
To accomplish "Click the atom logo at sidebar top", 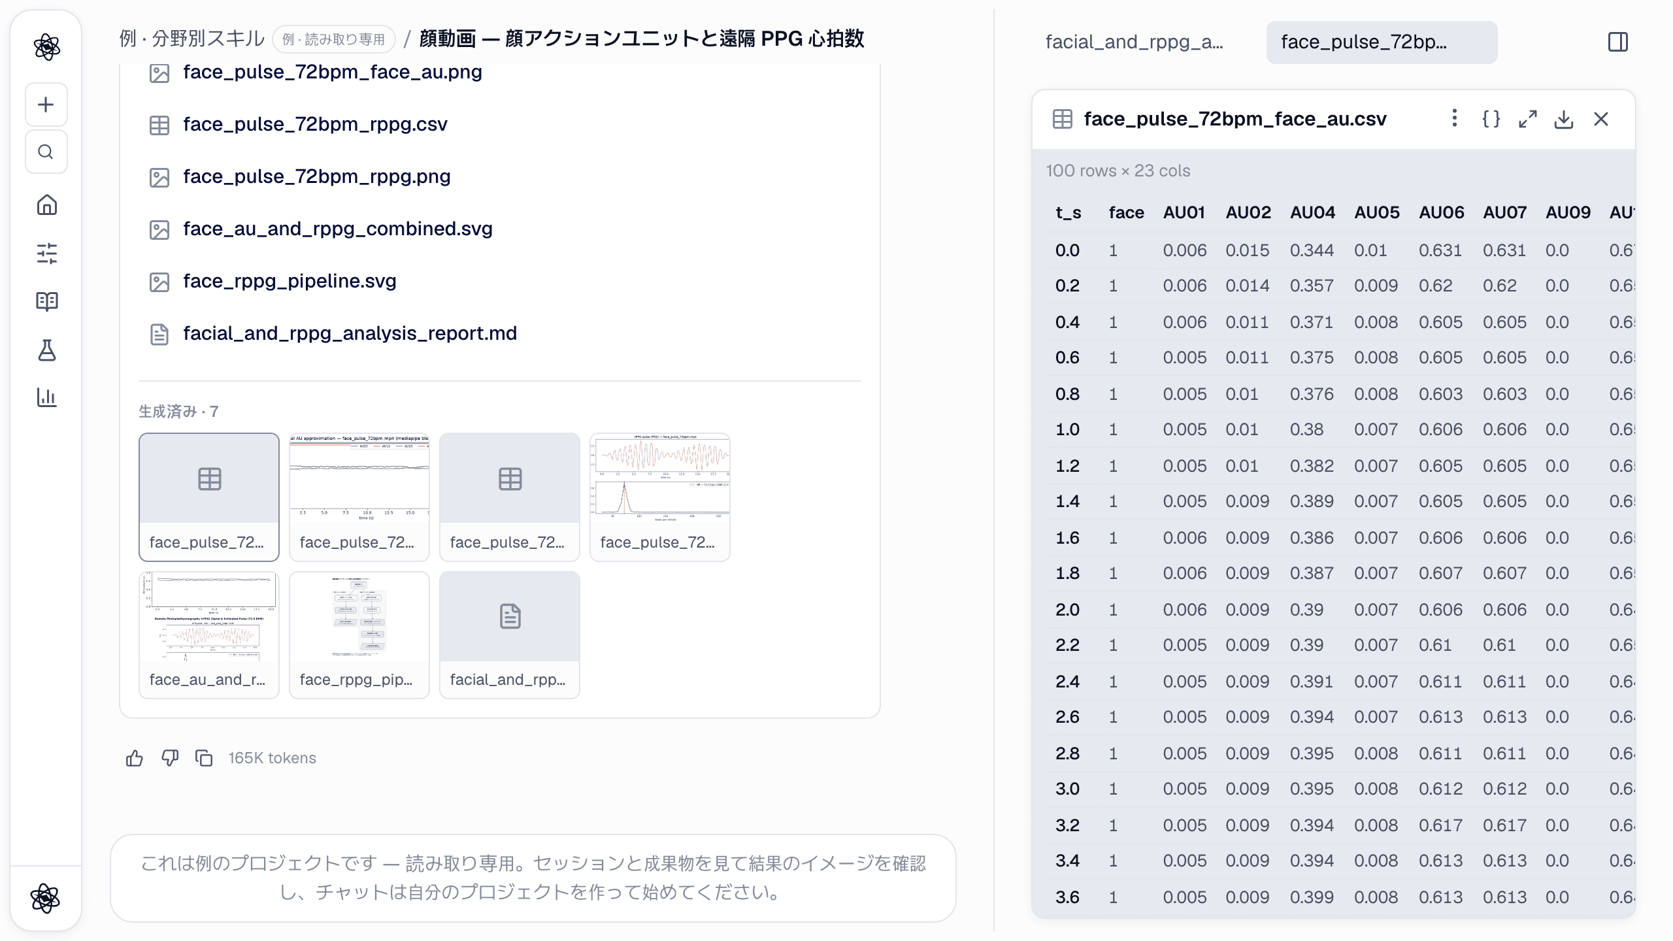I will (x=46, y=47).
